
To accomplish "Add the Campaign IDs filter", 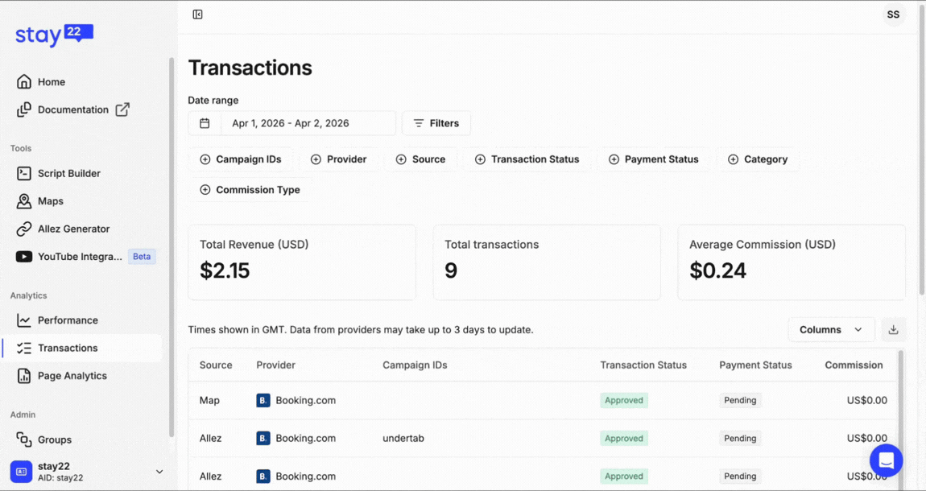I will click(241, 159).
